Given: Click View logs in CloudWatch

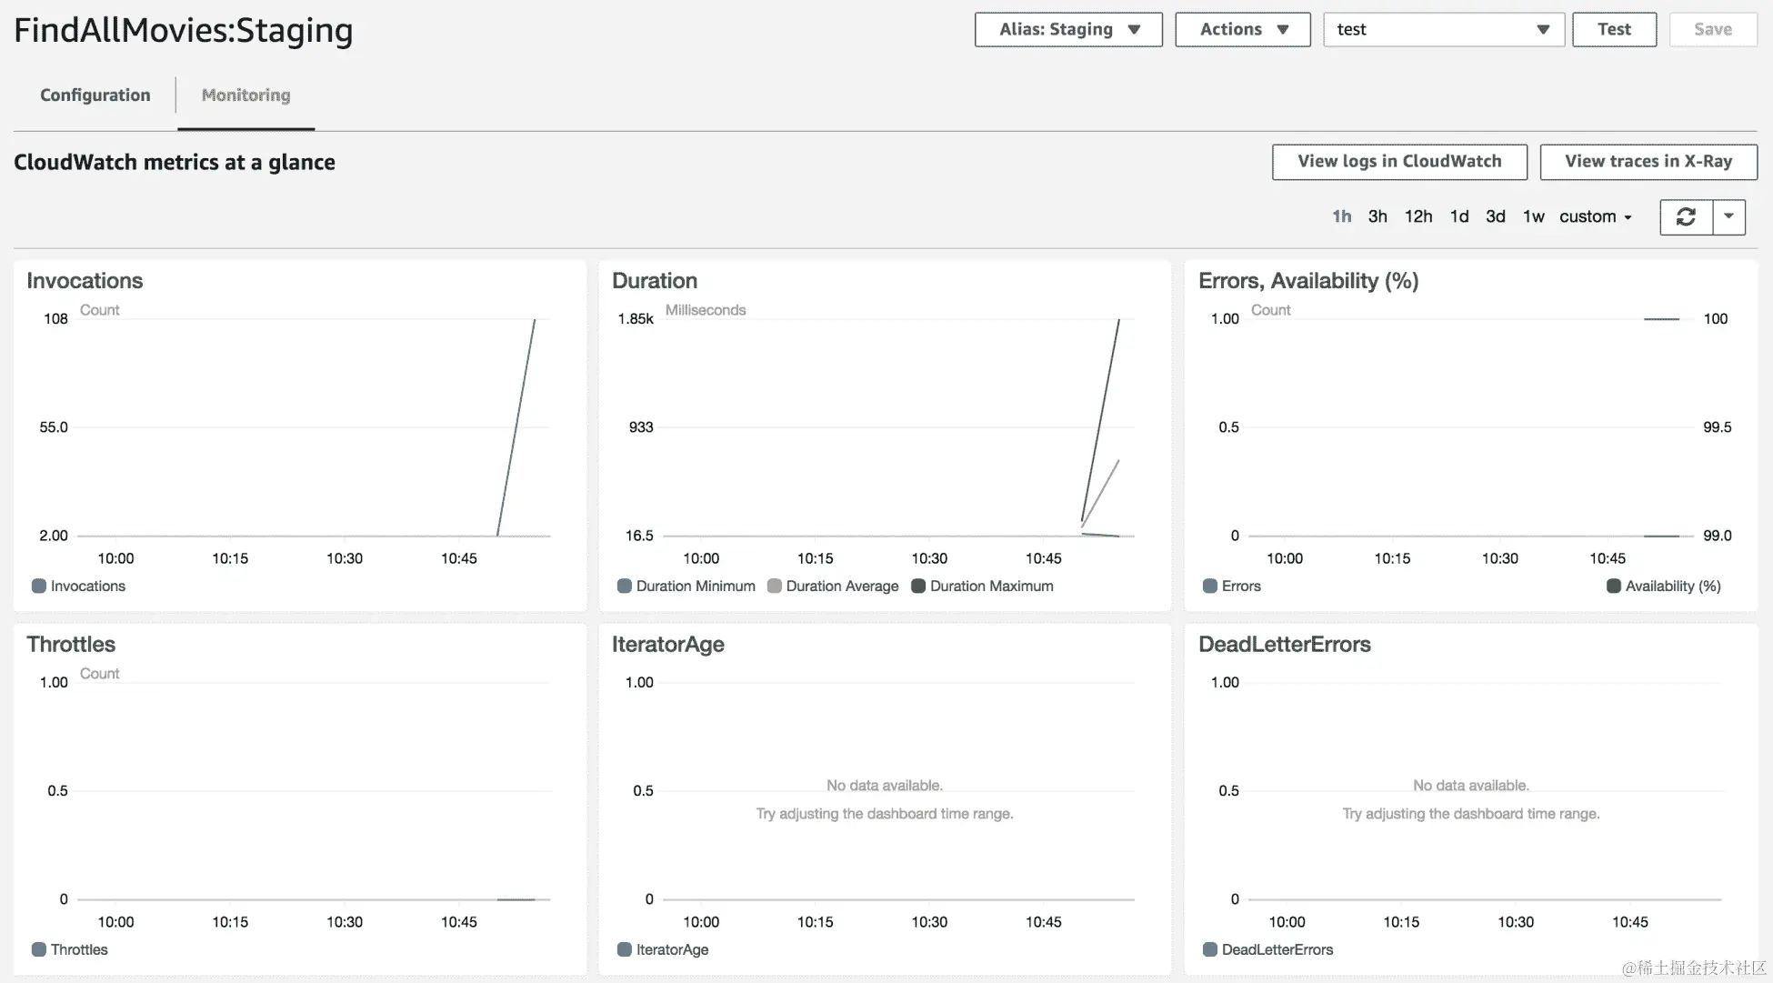Looking at the screenshot, I should 1398,162.
